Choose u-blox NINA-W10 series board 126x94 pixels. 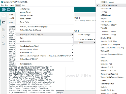click(x=111, y=48)
